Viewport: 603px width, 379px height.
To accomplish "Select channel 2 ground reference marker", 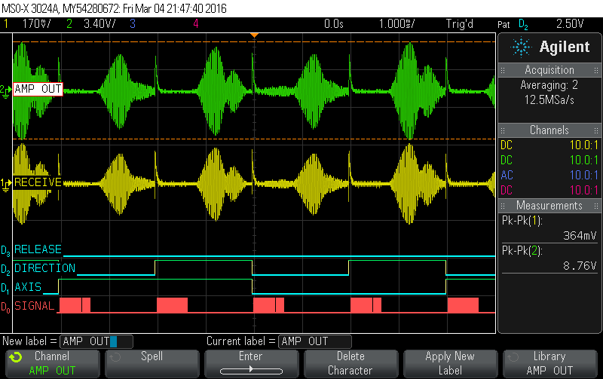I will tap(7, 90).
